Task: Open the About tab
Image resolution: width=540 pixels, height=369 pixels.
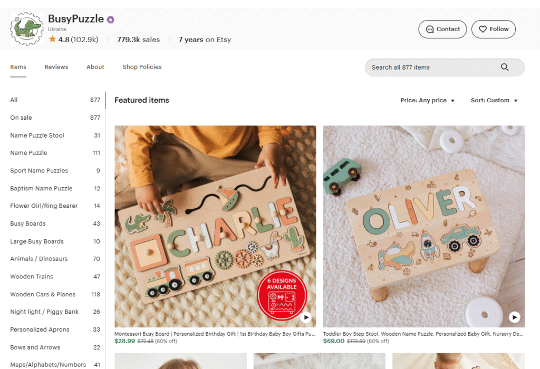Action: [95, 67]
